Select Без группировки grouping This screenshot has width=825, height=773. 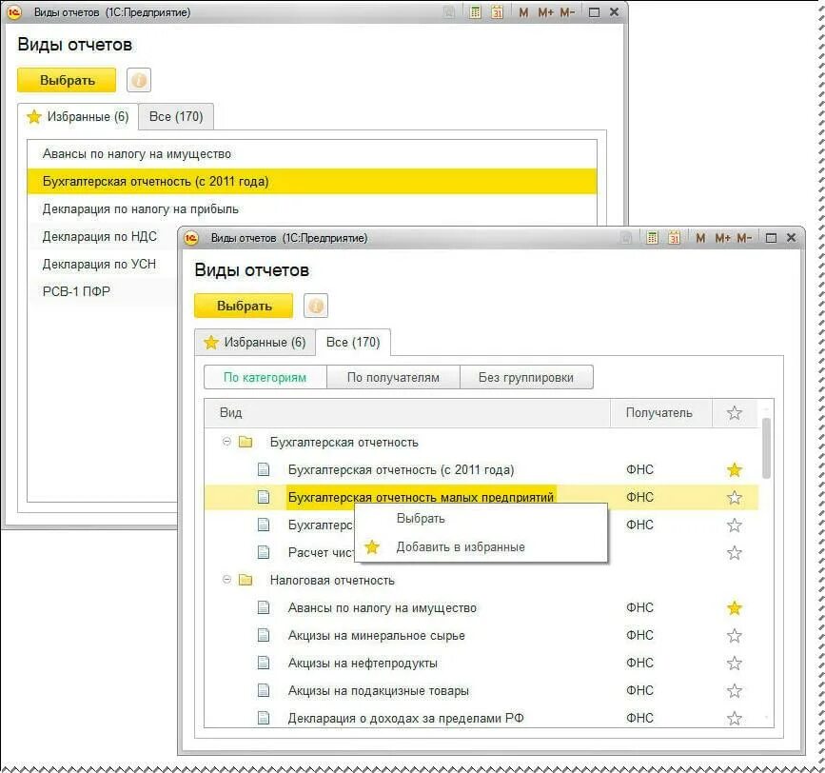526,377
